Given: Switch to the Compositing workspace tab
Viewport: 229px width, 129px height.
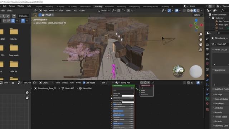Looking at the screenshot, I should 135,6.
